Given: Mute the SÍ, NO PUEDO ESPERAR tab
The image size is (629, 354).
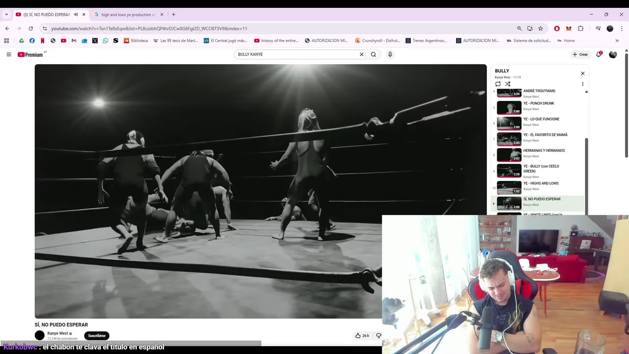Looking at the screenshot, I should click(76, 15).
